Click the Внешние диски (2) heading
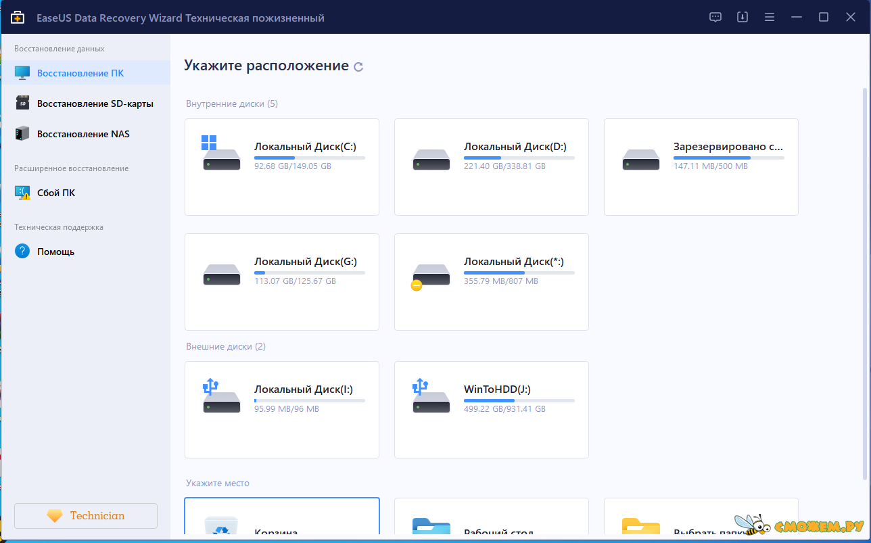This screenshot has width=871, height=543. (x=226, y=347)
